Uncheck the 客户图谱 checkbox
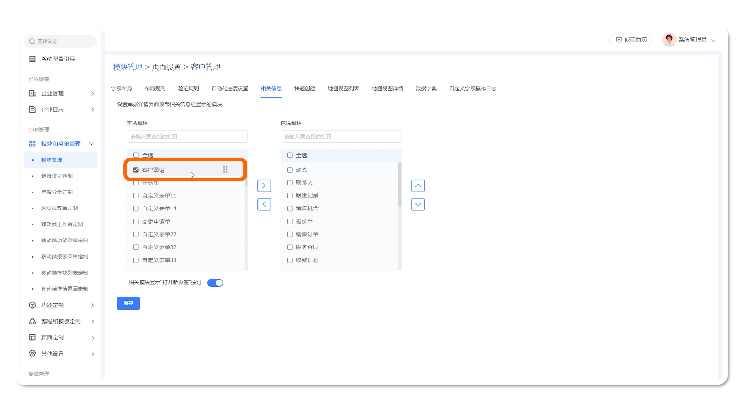Image resolution: width=742 pixels, height=417 pixels. tap(136, 170)
